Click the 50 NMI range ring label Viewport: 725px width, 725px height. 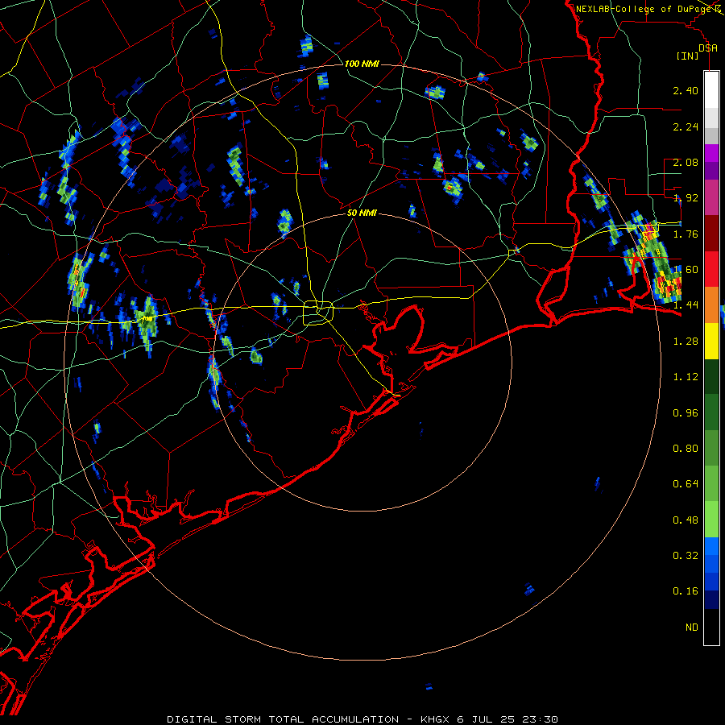tap(362, 213)
